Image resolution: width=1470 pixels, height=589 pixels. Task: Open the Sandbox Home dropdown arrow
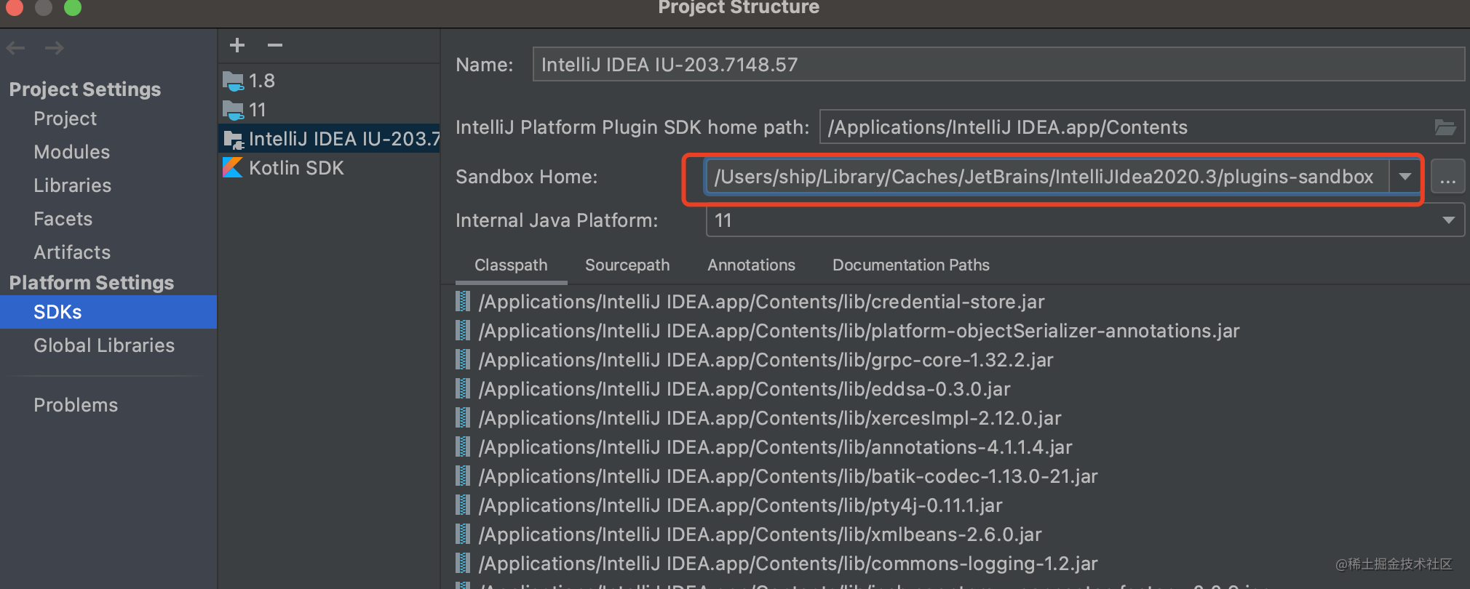point(1405,177)
